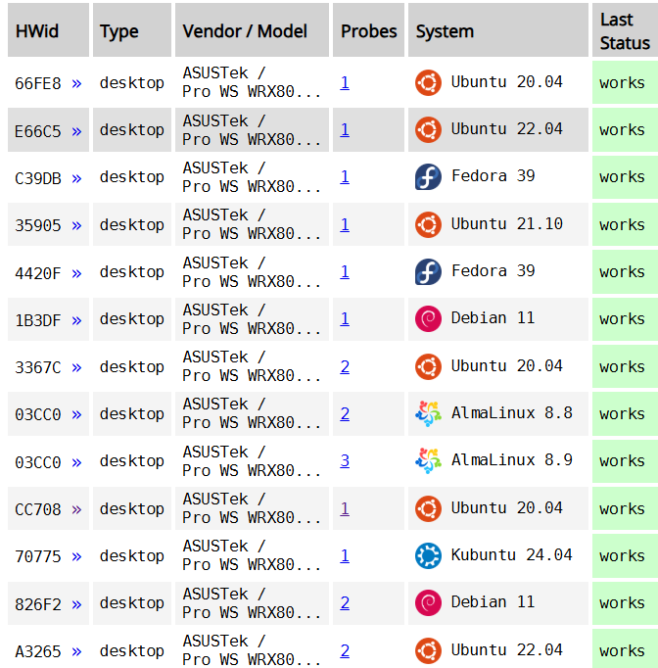
Task: Click the Fedora logo in the C39DB row
Action: pyautogui.click(x=428, y=177)
